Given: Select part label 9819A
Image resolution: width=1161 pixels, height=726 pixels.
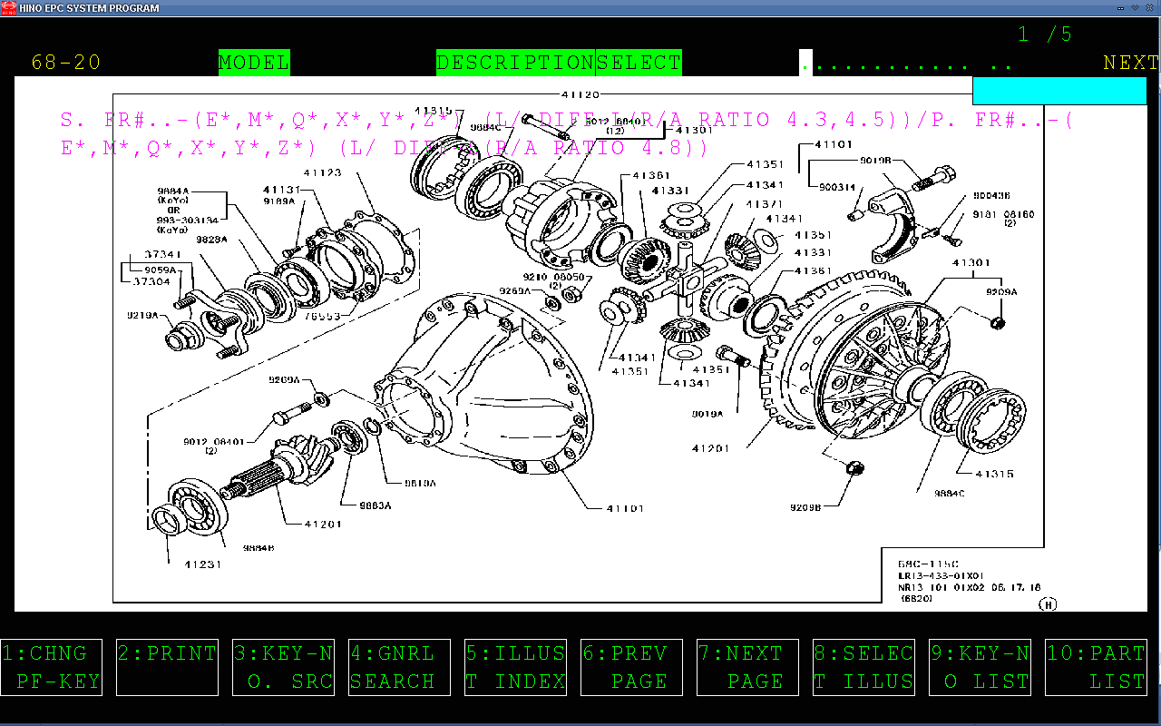Looking at the screenshot, I should pyautogui.click(x=421, y=483).
